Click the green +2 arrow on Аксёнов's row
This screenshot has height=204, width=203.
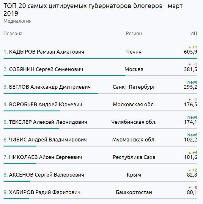click(190, 170)
